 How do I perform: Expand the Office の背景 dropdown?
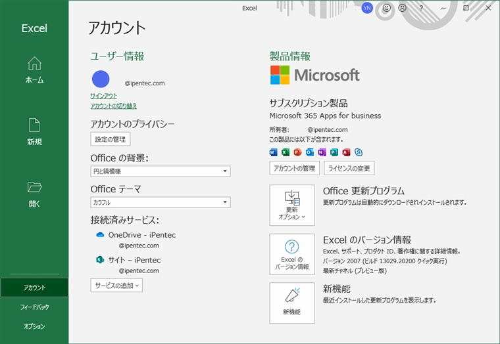point(161,171)
